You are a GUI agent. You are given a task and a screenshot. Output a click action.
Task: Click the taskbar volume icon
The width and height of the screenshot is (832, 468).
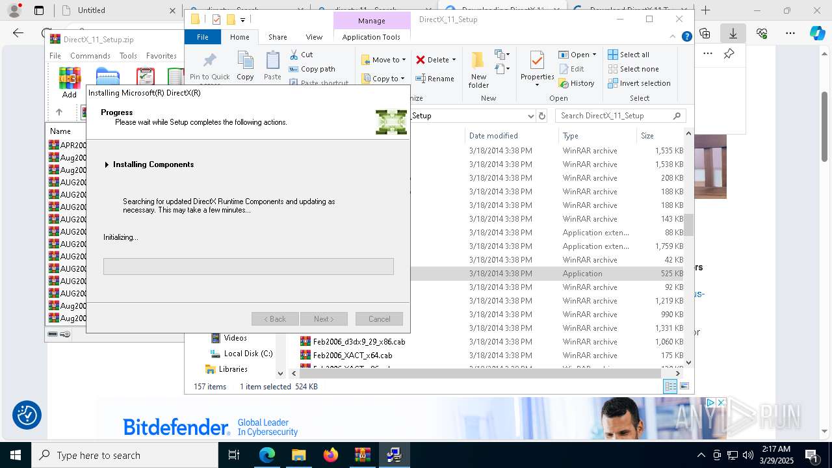pos(748,455)
